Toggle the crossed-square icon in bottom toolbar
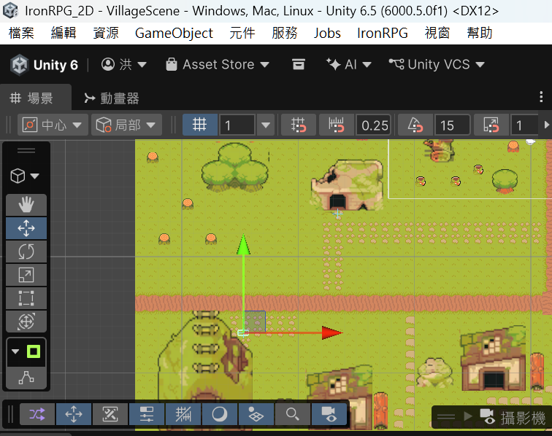This screenshot has height=436, width=552. (110, 414)
